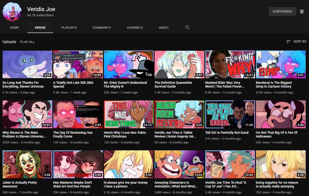Open Hey Madame Maybe Don't Steal Art thumbnail
This screenshot has height=196, width=309.
click(x=78, y=164)
